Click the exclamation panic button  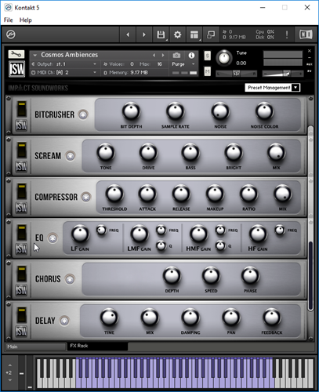287,34
